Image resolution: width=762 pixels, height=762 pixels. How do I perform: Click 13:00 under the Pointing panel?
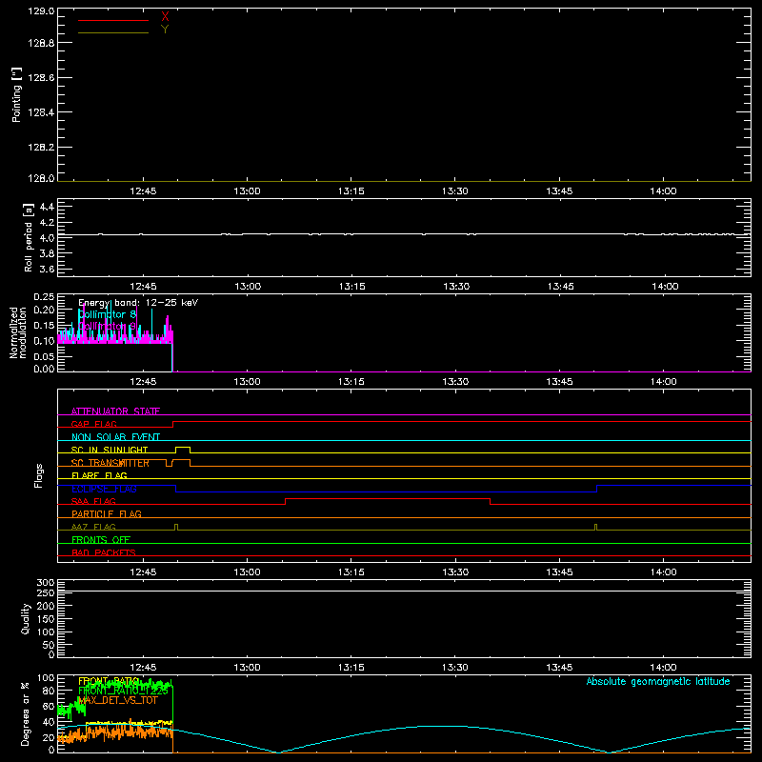(247, 191)
